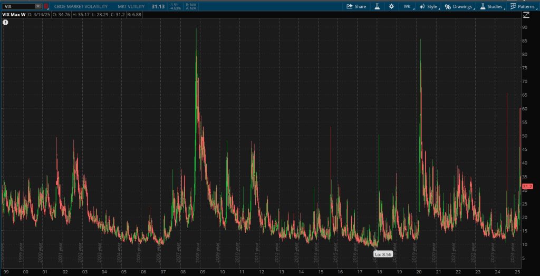The image size is (540, 276).
Task: Open the Patterns menu
Action: (526, 6)
